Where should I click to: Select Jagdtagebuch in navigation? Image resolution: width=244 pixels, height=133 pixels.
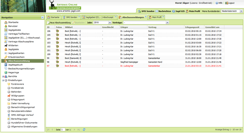15,65
